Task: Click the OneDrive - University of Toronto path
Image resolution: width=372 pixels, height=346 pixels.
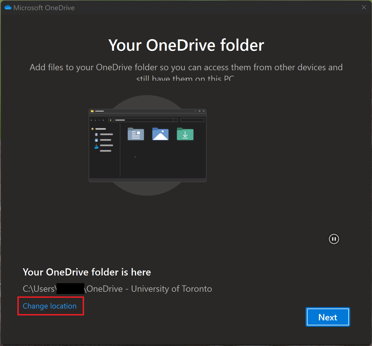Action: 117,289
